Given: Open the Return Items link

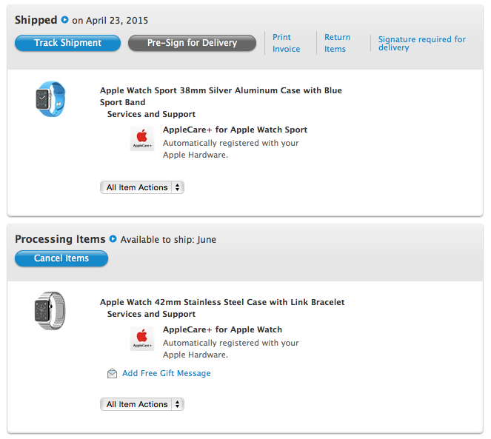Looking at the screenshot, I should (337, 43).
